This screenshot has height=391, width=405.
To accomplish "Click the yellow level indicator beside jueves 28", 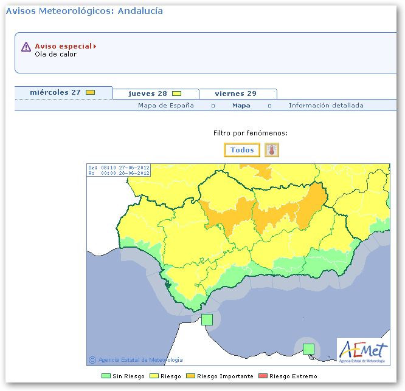I will click(177, 93).
